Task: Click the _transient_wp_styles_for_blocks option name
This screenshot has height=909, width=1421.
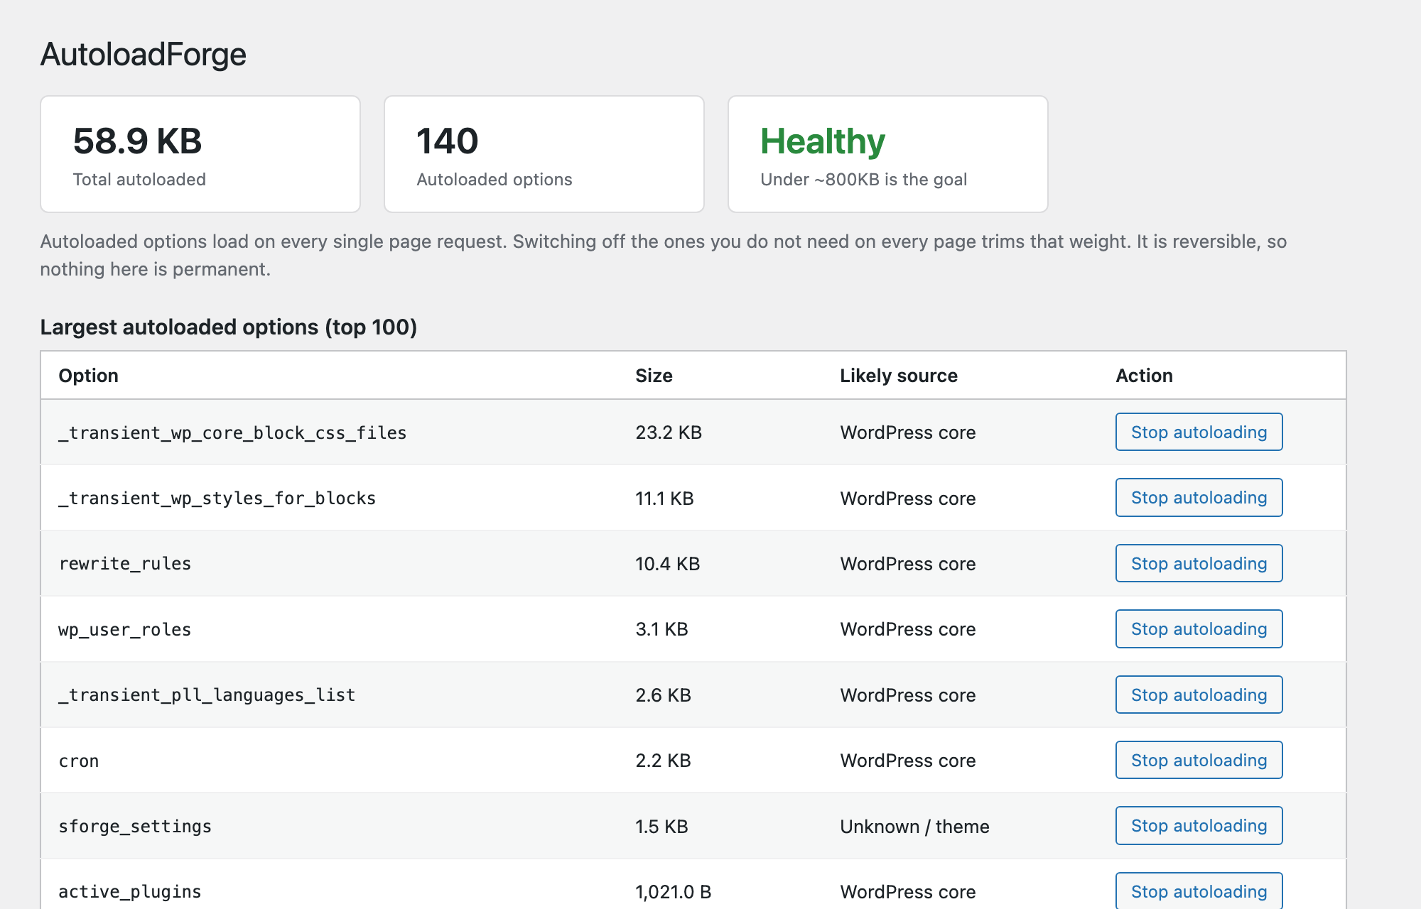Action: 217,498
